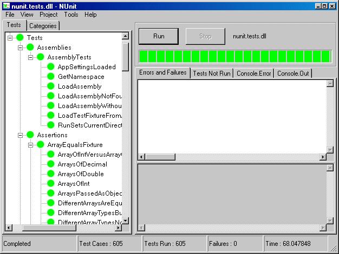Click the green icon beside ArraysOfDecimal

pos(50,164)
